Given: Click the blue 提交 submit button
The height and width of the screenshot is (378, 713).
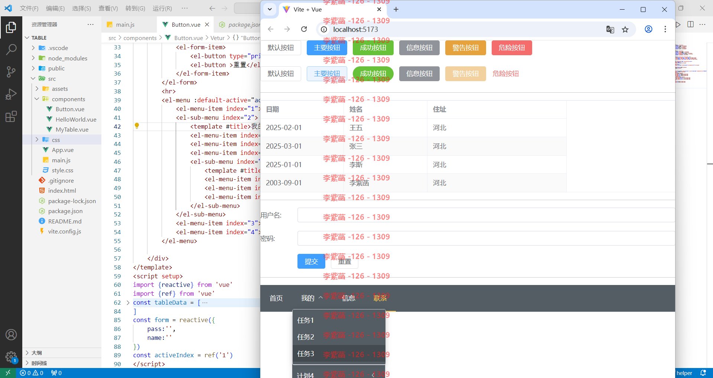Looking at the screenshot, I should click(x=311, y=261).
